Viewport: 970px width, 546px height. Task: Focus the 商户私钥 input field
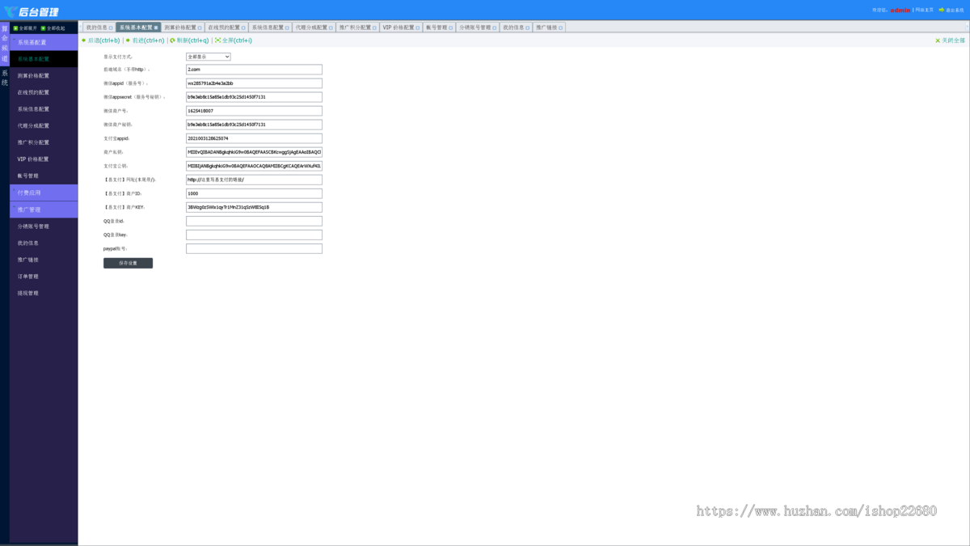(254, 152)
